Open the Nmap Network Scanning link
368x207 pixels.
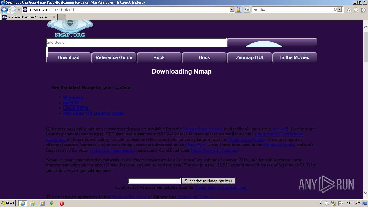(x=214, y=150)
